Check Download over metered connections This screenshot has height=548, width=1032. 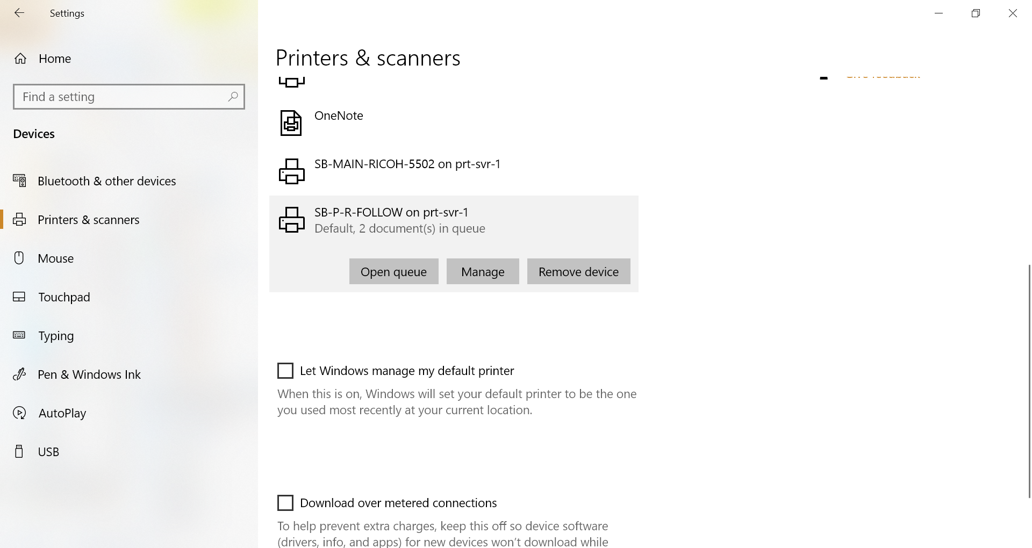tap(285, 503)
